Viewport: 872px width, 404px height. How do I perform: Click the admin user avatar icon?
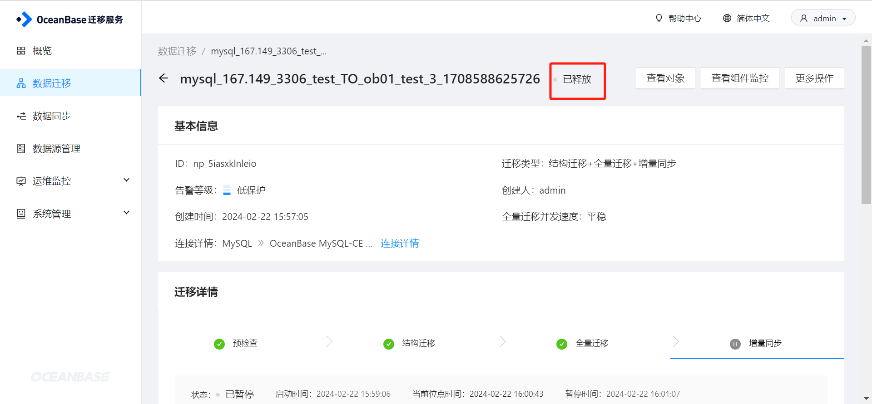[804, 18]
